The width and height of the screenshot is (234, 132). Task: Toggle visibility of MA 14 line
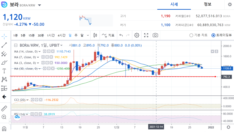(x=45, y=51)
